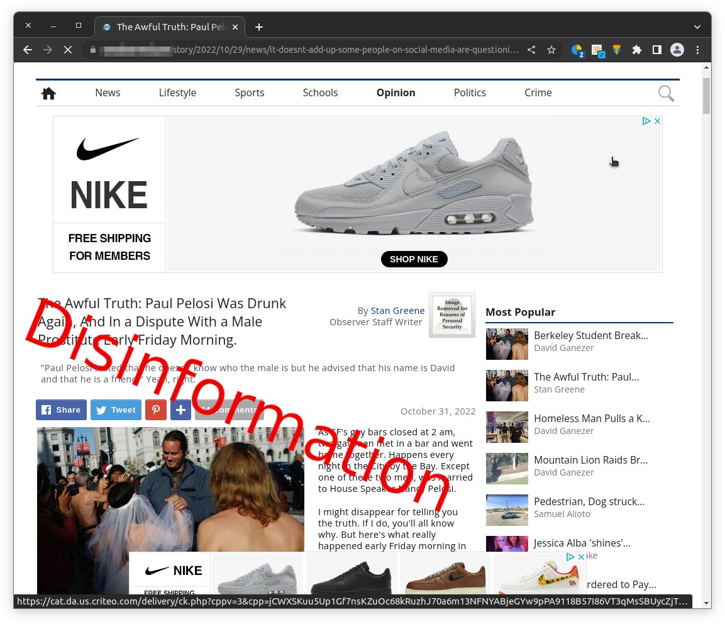Click Berkeley Student story thumbnail
725x624 pixels.
507,343
